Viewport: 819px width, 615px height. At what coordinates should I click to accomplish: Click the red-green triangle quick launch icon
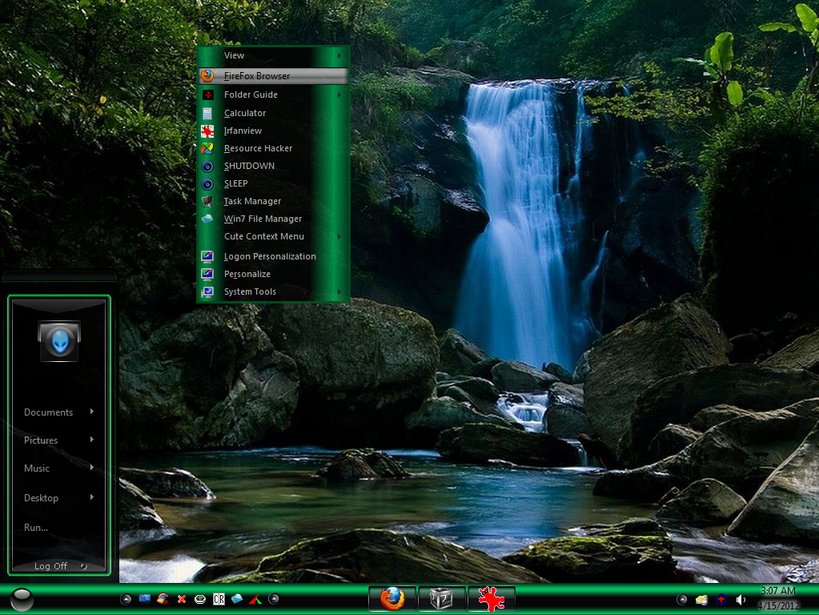point(255,599)
